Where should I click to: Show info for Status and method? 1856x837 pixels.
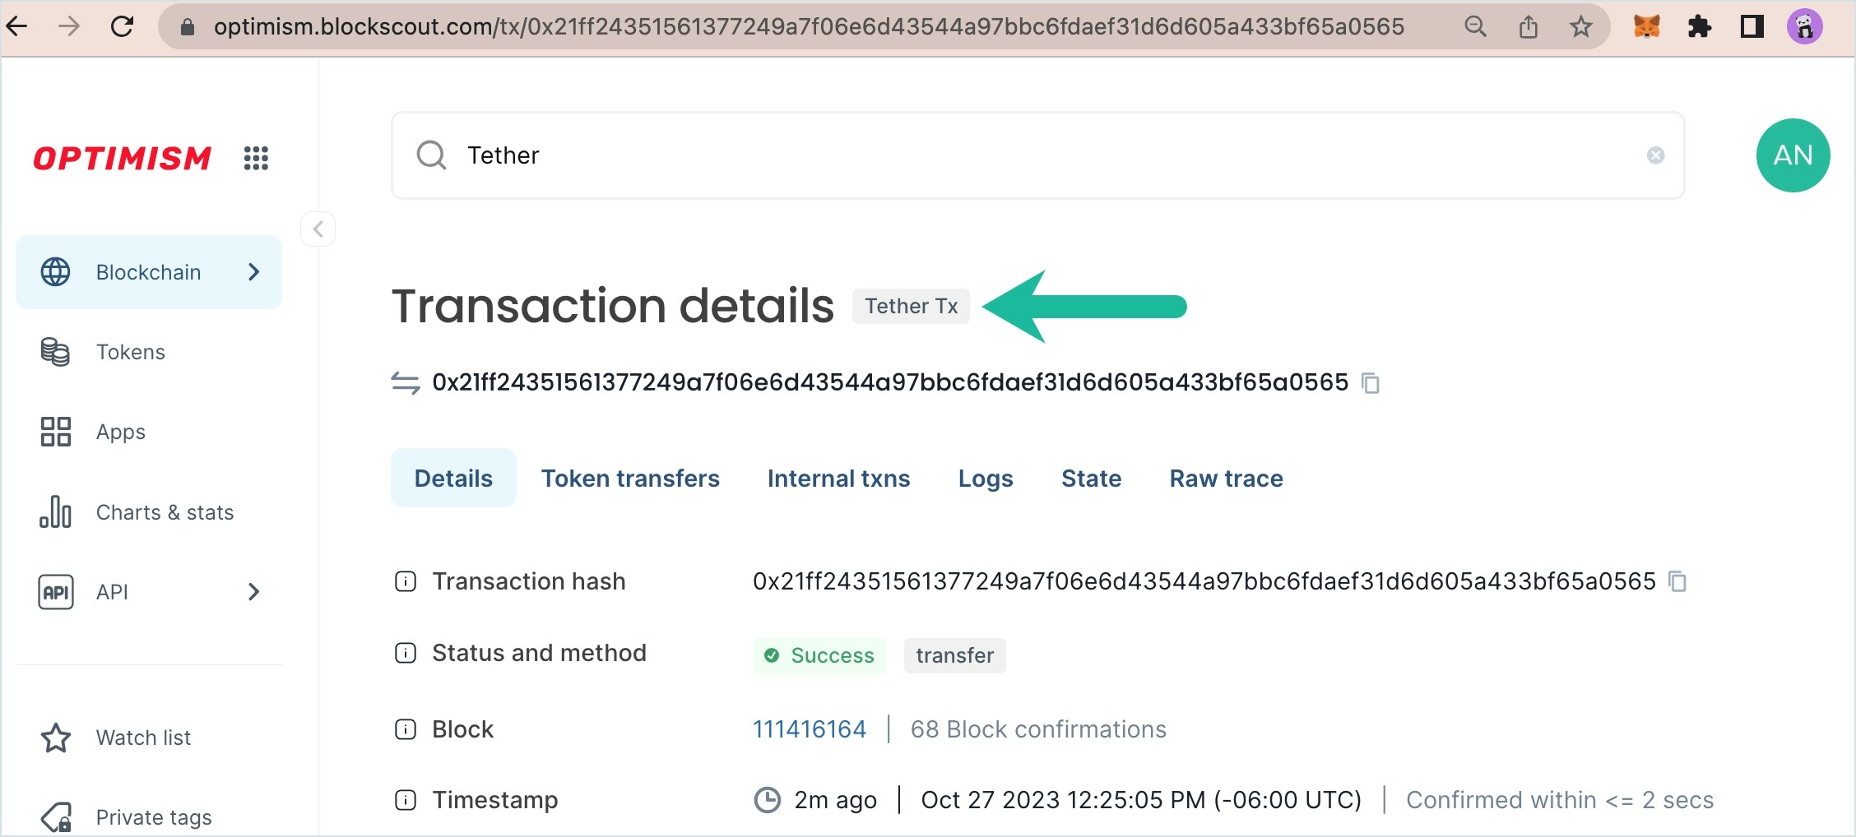(406, 653)
